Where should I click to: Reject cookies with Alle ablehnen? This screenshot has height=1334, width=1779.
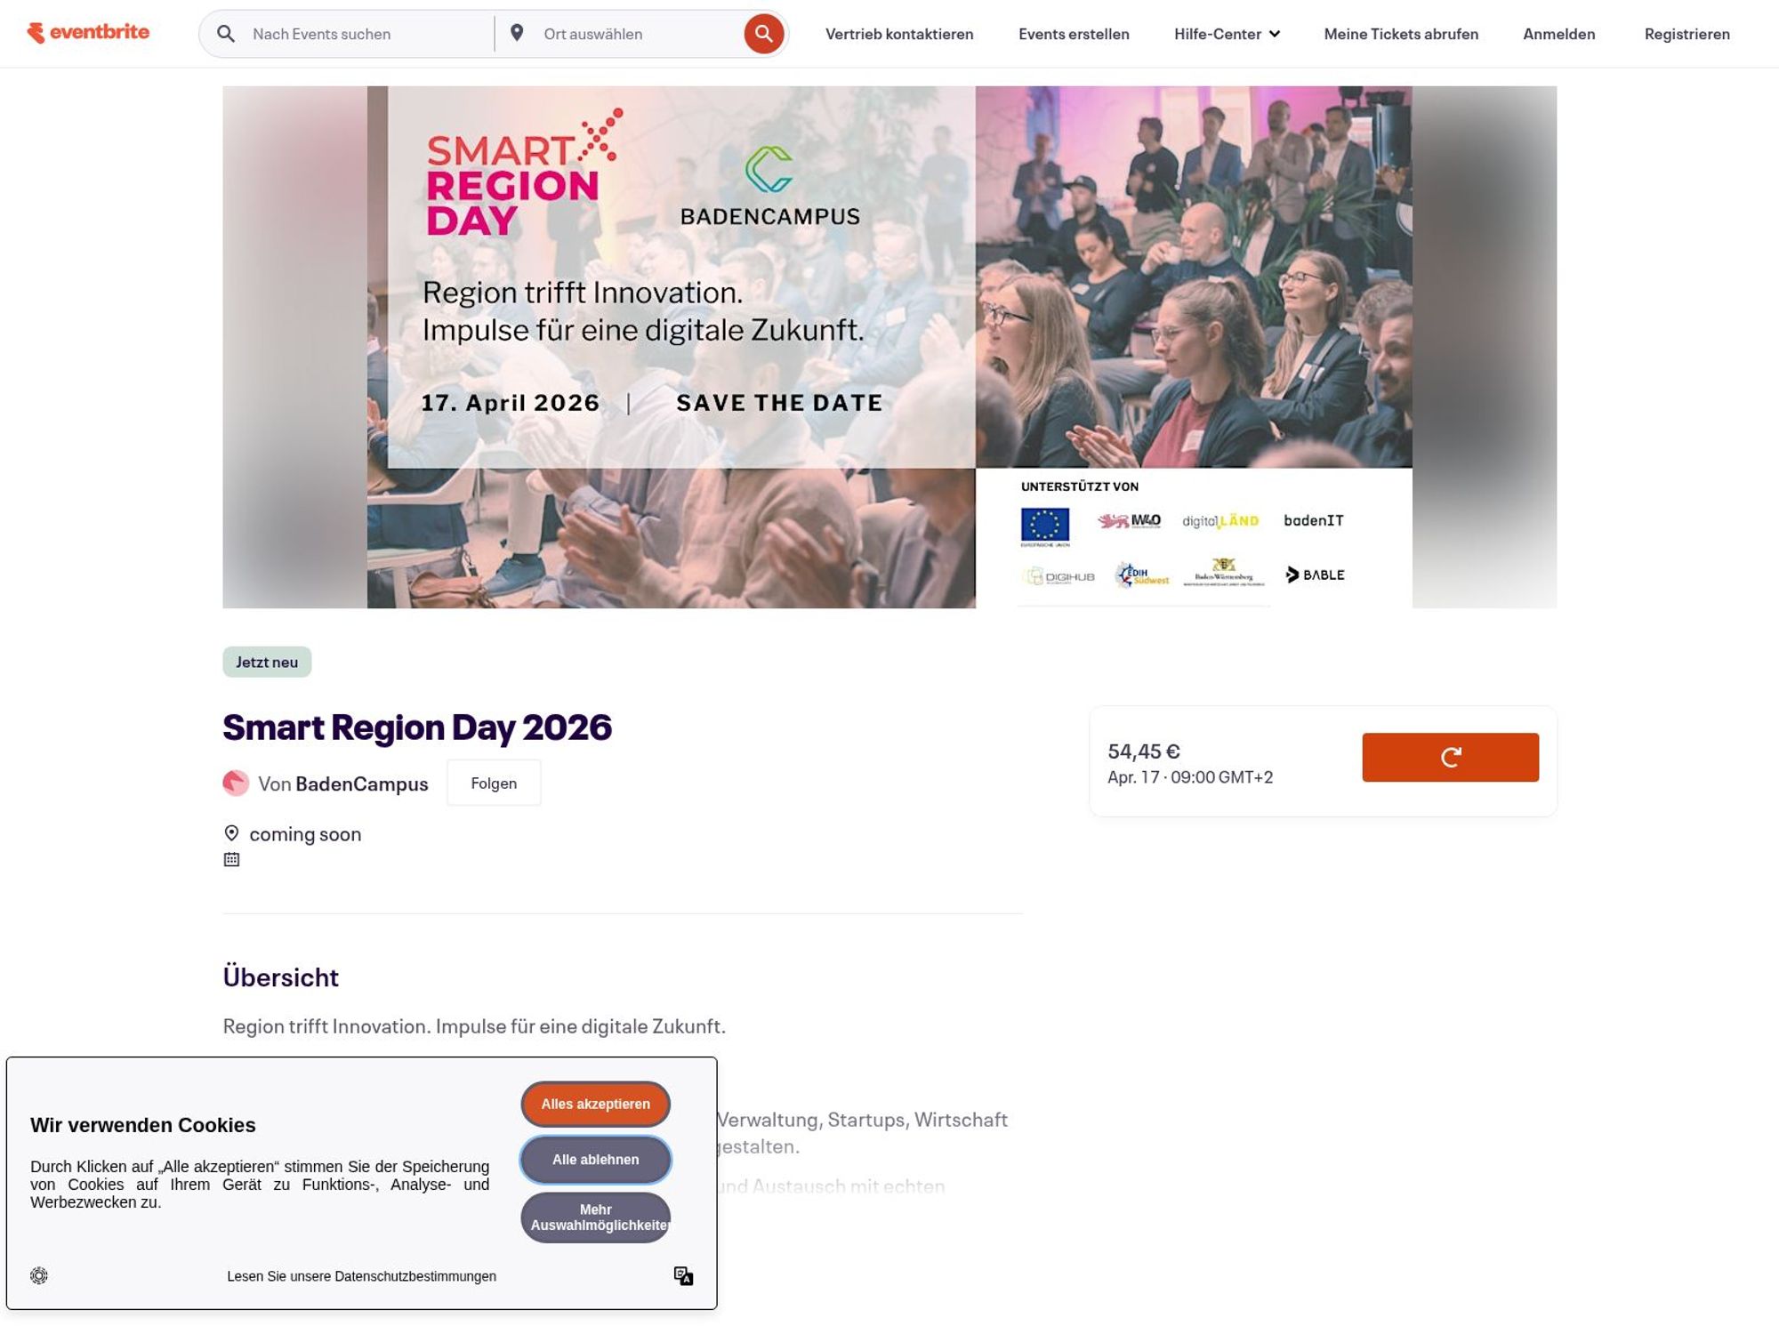[x=595, y=1160]
